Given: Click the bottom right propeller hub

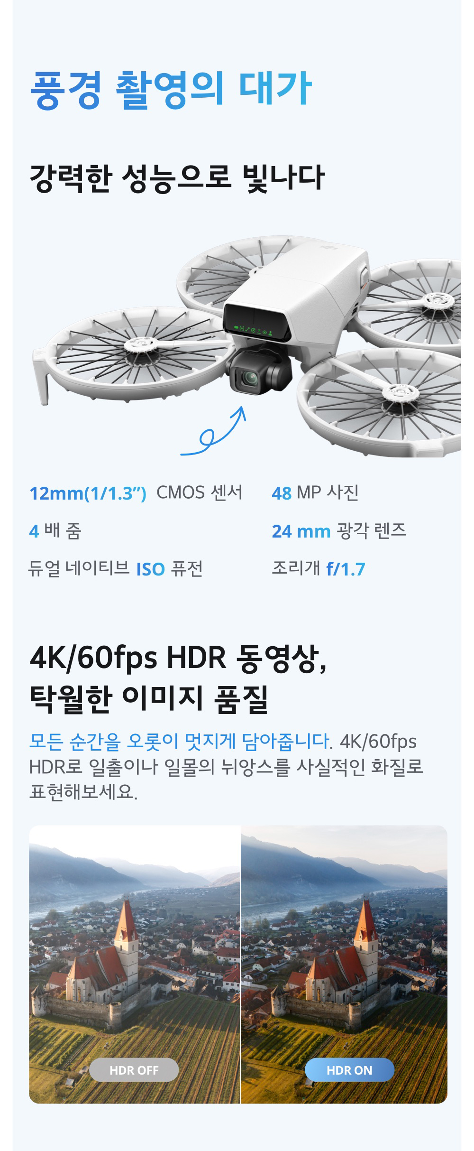Looking at the screenshot, I should tap(400, 393).
